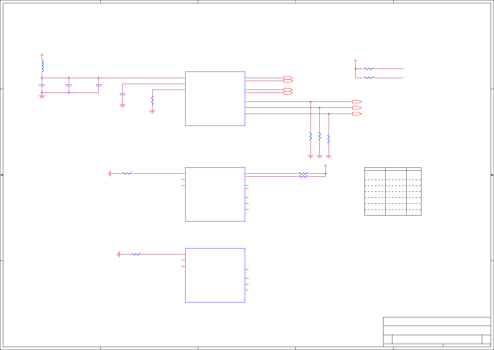The height and width of the screenshot is (350, 494).
Task: Select the horizontal resistor left of the bottom IC
Action: click(136, 254)
